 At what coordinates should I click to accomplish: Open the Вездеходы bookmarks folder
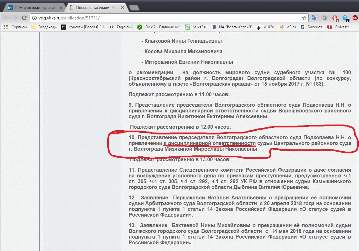coord(45,27)
